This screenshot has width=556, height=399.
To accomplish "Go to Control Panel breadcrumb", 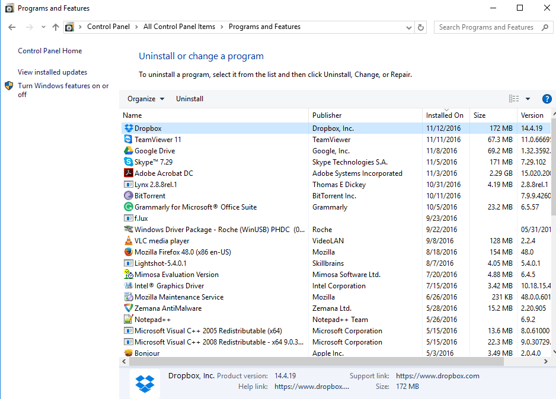I will coord(108,27).
